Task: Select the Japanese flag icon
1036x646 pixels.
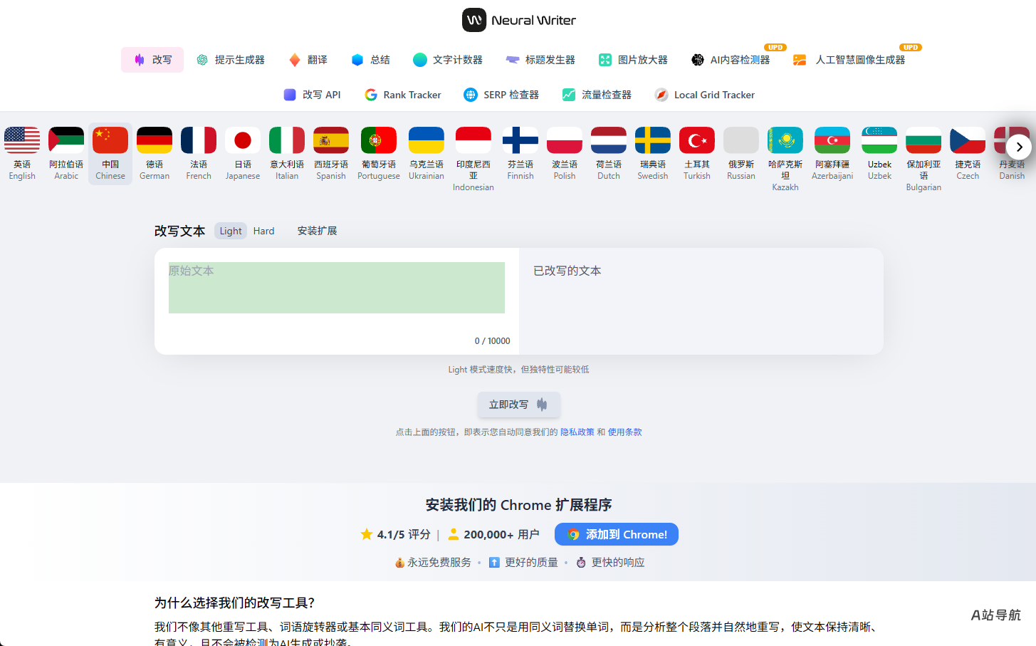Action: 243,140
